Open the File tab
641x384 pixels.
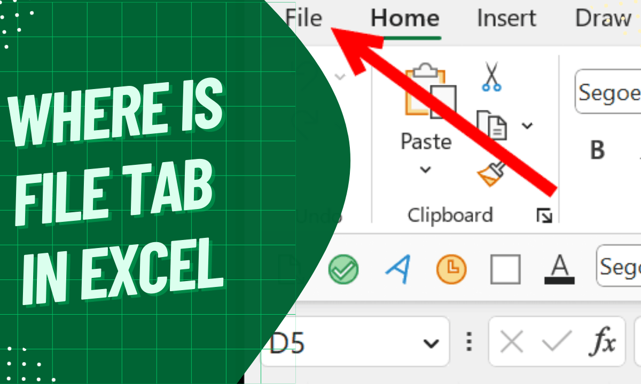304,18
